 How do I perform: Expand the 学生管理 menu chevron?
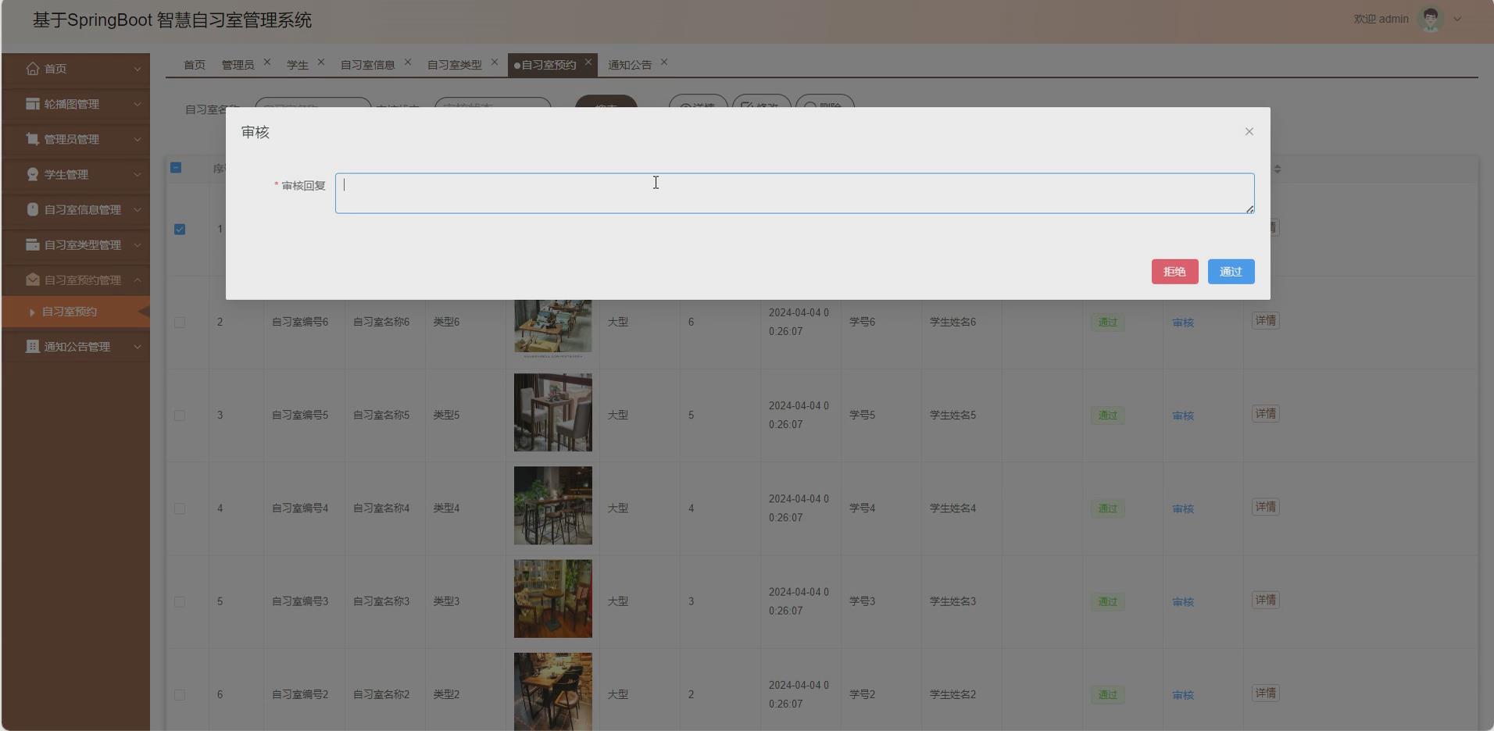(x=138, y=174)
